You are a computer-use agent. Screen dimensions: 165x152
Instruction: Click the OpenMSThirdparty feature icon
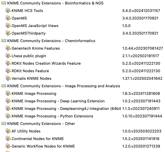click(x=8, y=33)
